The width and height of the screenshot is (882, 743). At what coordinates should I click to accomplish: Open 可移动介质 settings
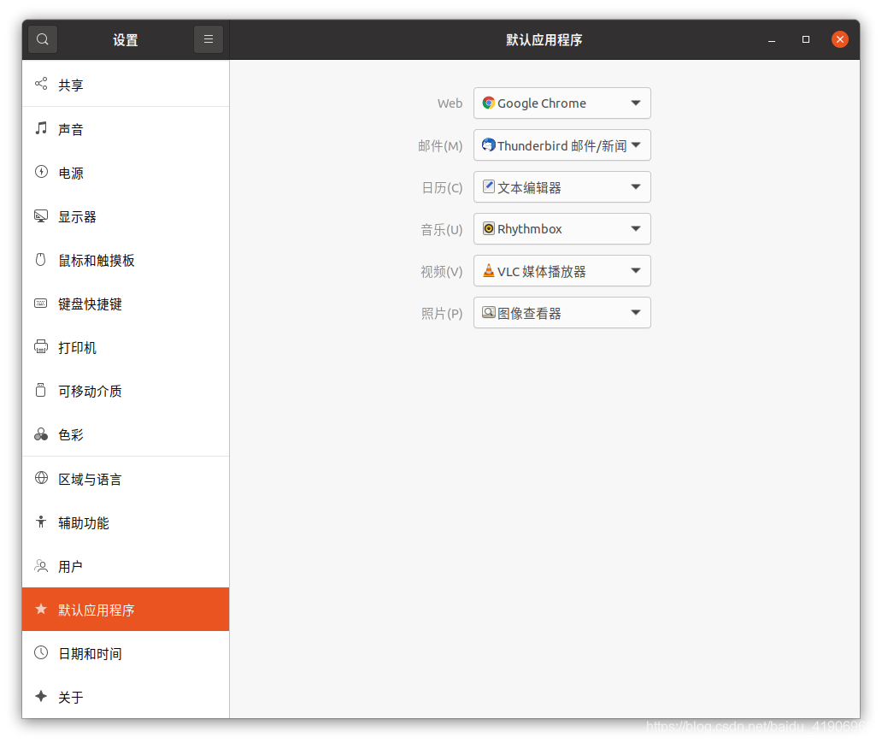[126, 391]
